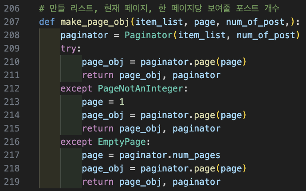This screenshot has height=191, width=306.
Task: Click the 'try' keyword on line 209
Action: (x=68, y=49)
